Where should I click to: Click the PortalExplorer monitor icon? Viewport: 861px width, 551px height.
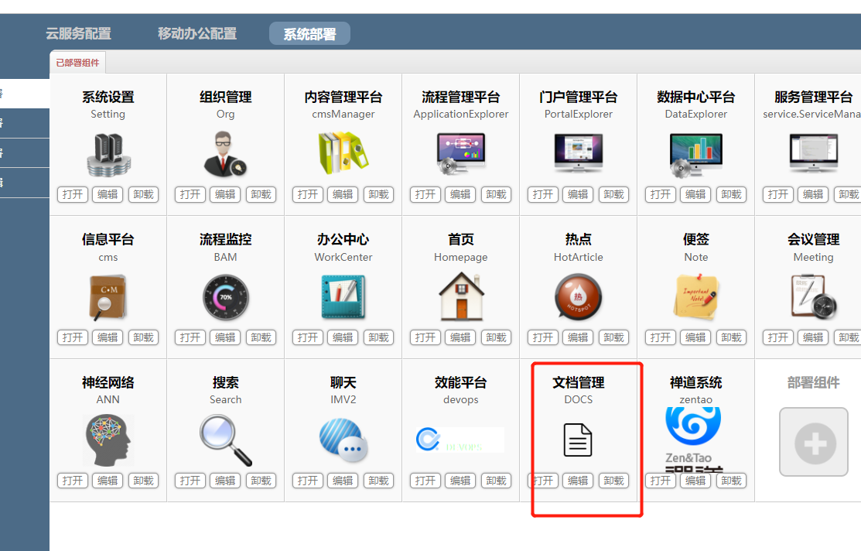click(x=578, y=152)
